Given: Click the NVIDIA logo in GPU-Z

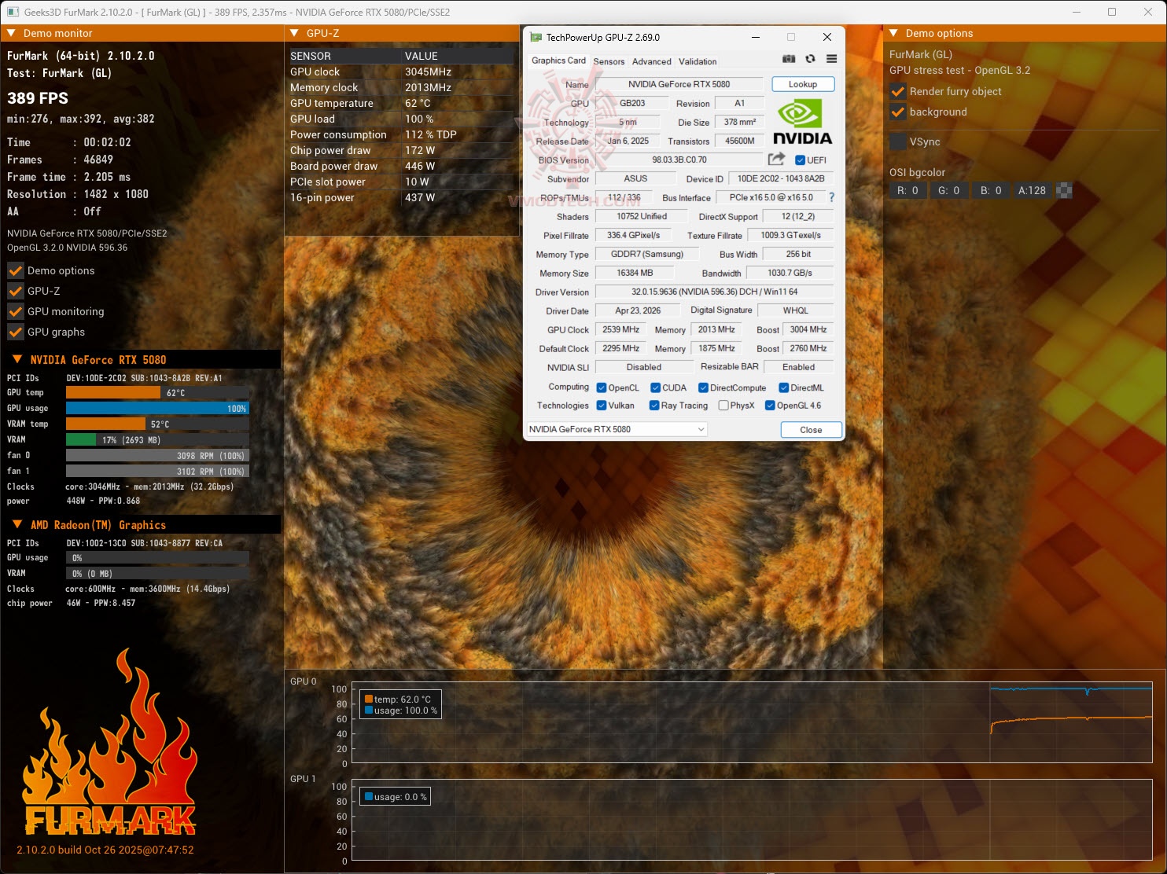Looking at the screenshot, I should point(802,122).
